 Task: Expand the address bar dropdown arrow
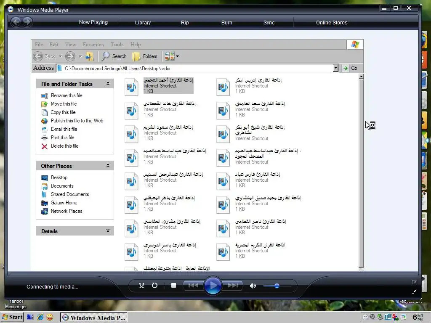[x=335, y=68]
